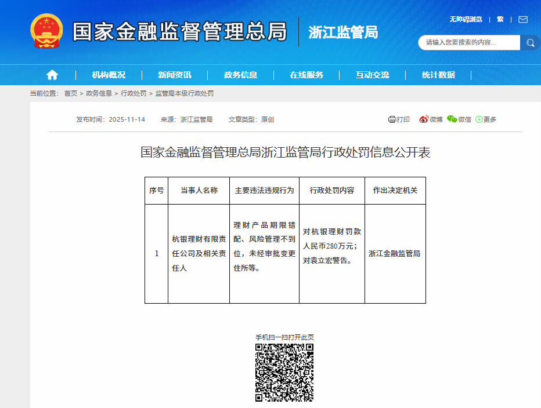Click the 当前位置 breadcrumb label
541x408 pixels.
[44, 93]
